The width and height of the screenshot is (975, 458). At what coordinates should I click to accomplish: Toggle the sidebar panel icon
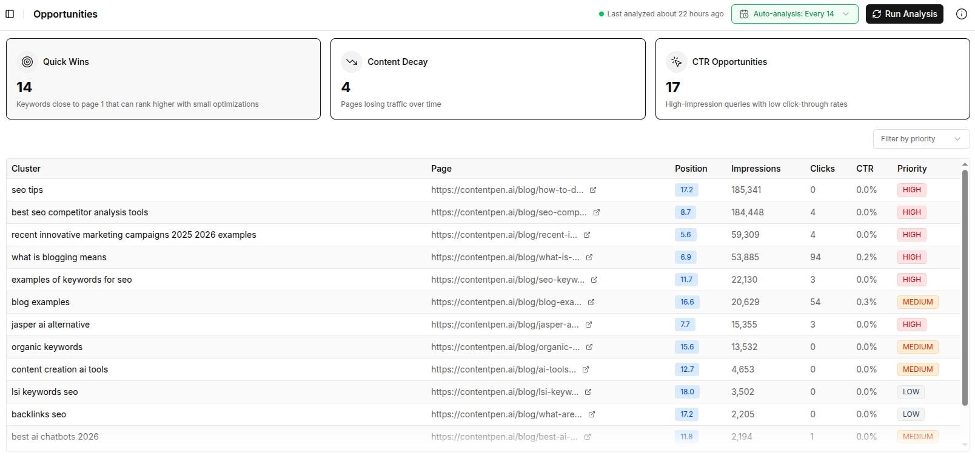[x=10, y=14]
